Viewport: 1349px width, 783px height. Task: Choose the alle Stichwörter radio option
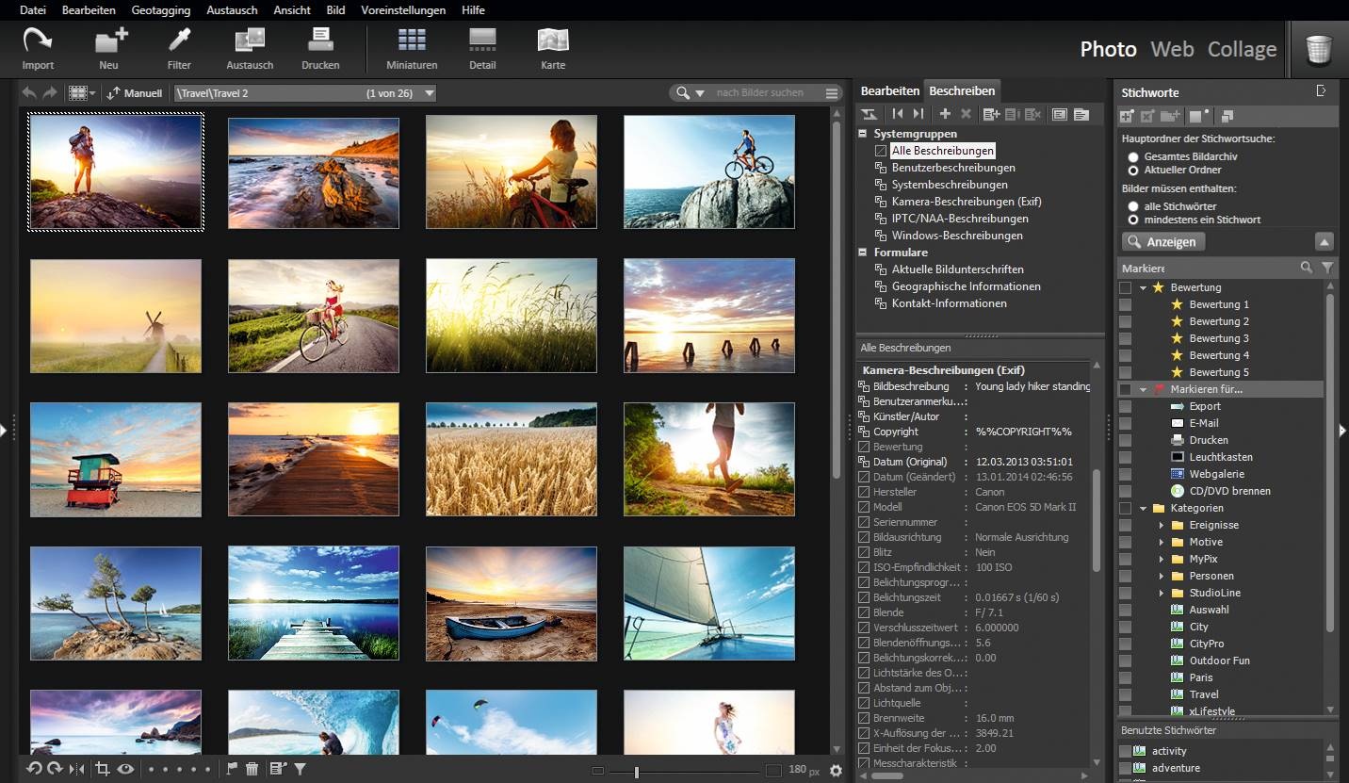coord(1133,206)
